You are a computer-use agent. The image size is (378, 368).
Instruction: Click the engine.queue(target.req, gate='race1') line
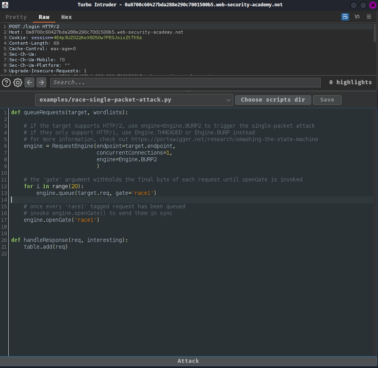coord(96,193)
